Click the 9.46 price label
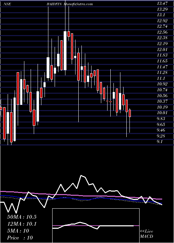This screenshot has width=174, height=243. 161,130
